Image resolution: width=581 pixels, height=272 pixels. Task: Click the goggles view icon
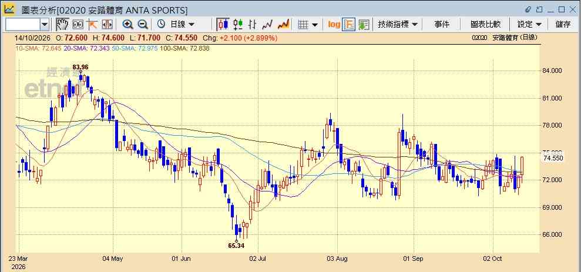point(78,25)
